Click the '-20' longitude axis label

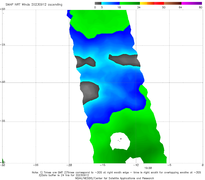click(x=69, y=165)
